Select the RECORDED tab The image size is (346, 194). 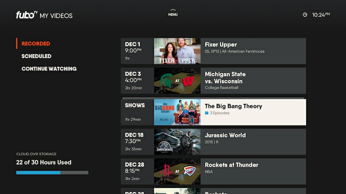pyautogui.click(x=36, y=44)
